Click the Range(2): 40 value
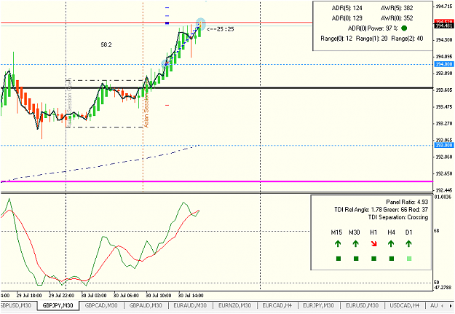 (x=407, y=39)
